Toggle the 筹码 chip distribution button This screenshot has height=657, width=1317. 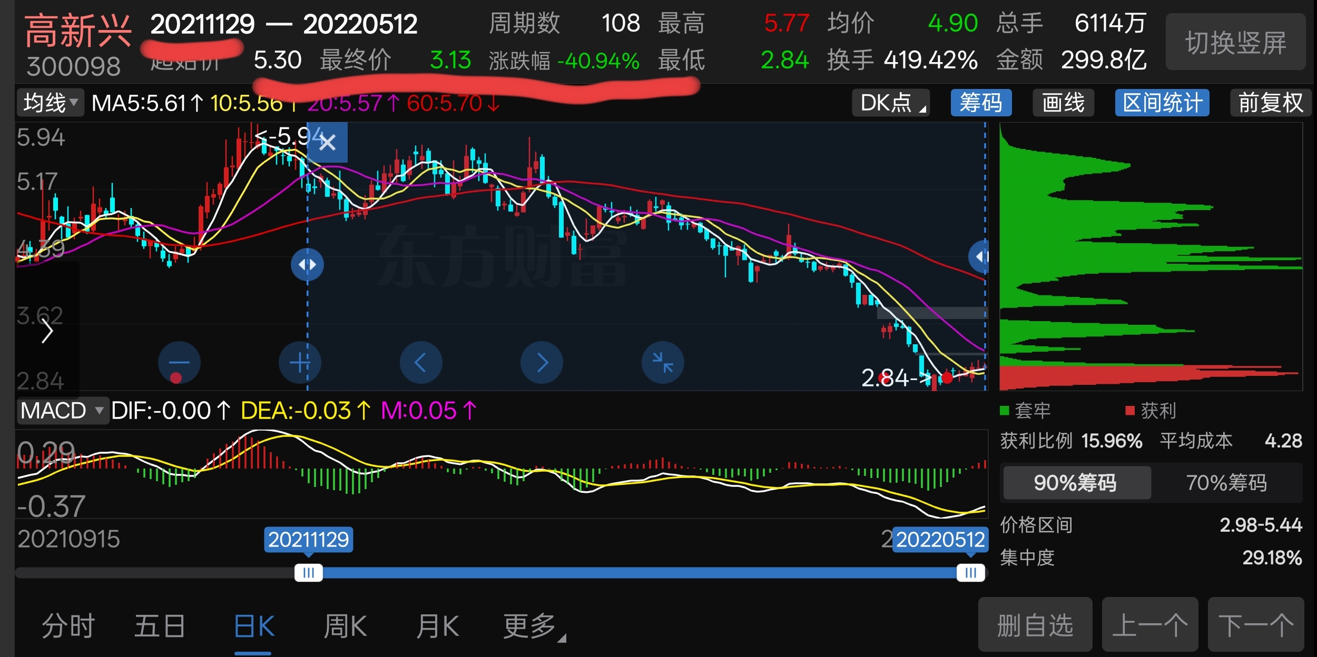(x=980, y=103)
